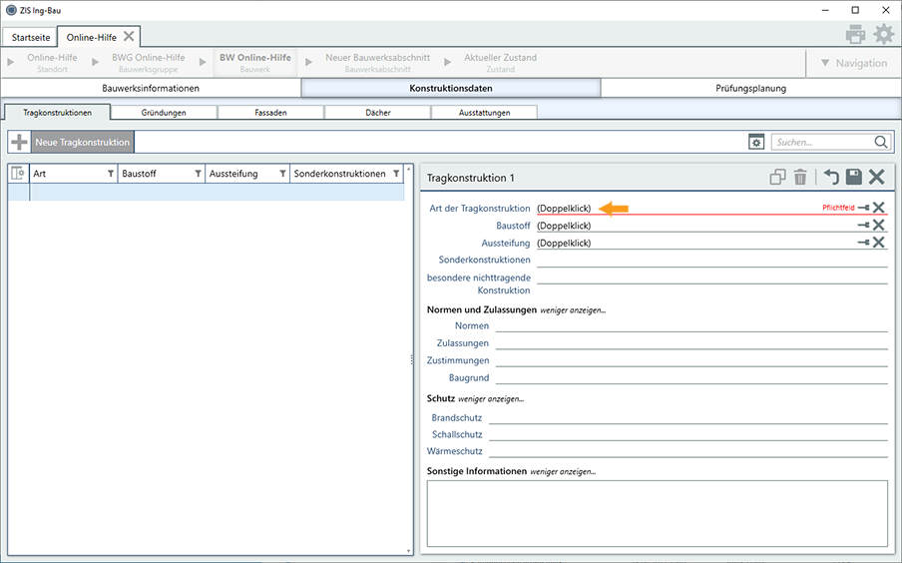The image size is (902, 563).
Task: Delete Tragkonstruktion 1 with the trash icon
Action: coord(800,178)
